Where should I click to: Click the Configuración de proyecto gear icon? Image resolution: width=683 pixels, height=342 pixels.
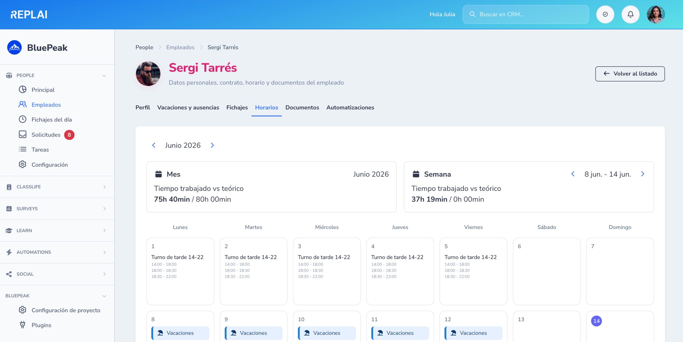(x=22, y=310)
